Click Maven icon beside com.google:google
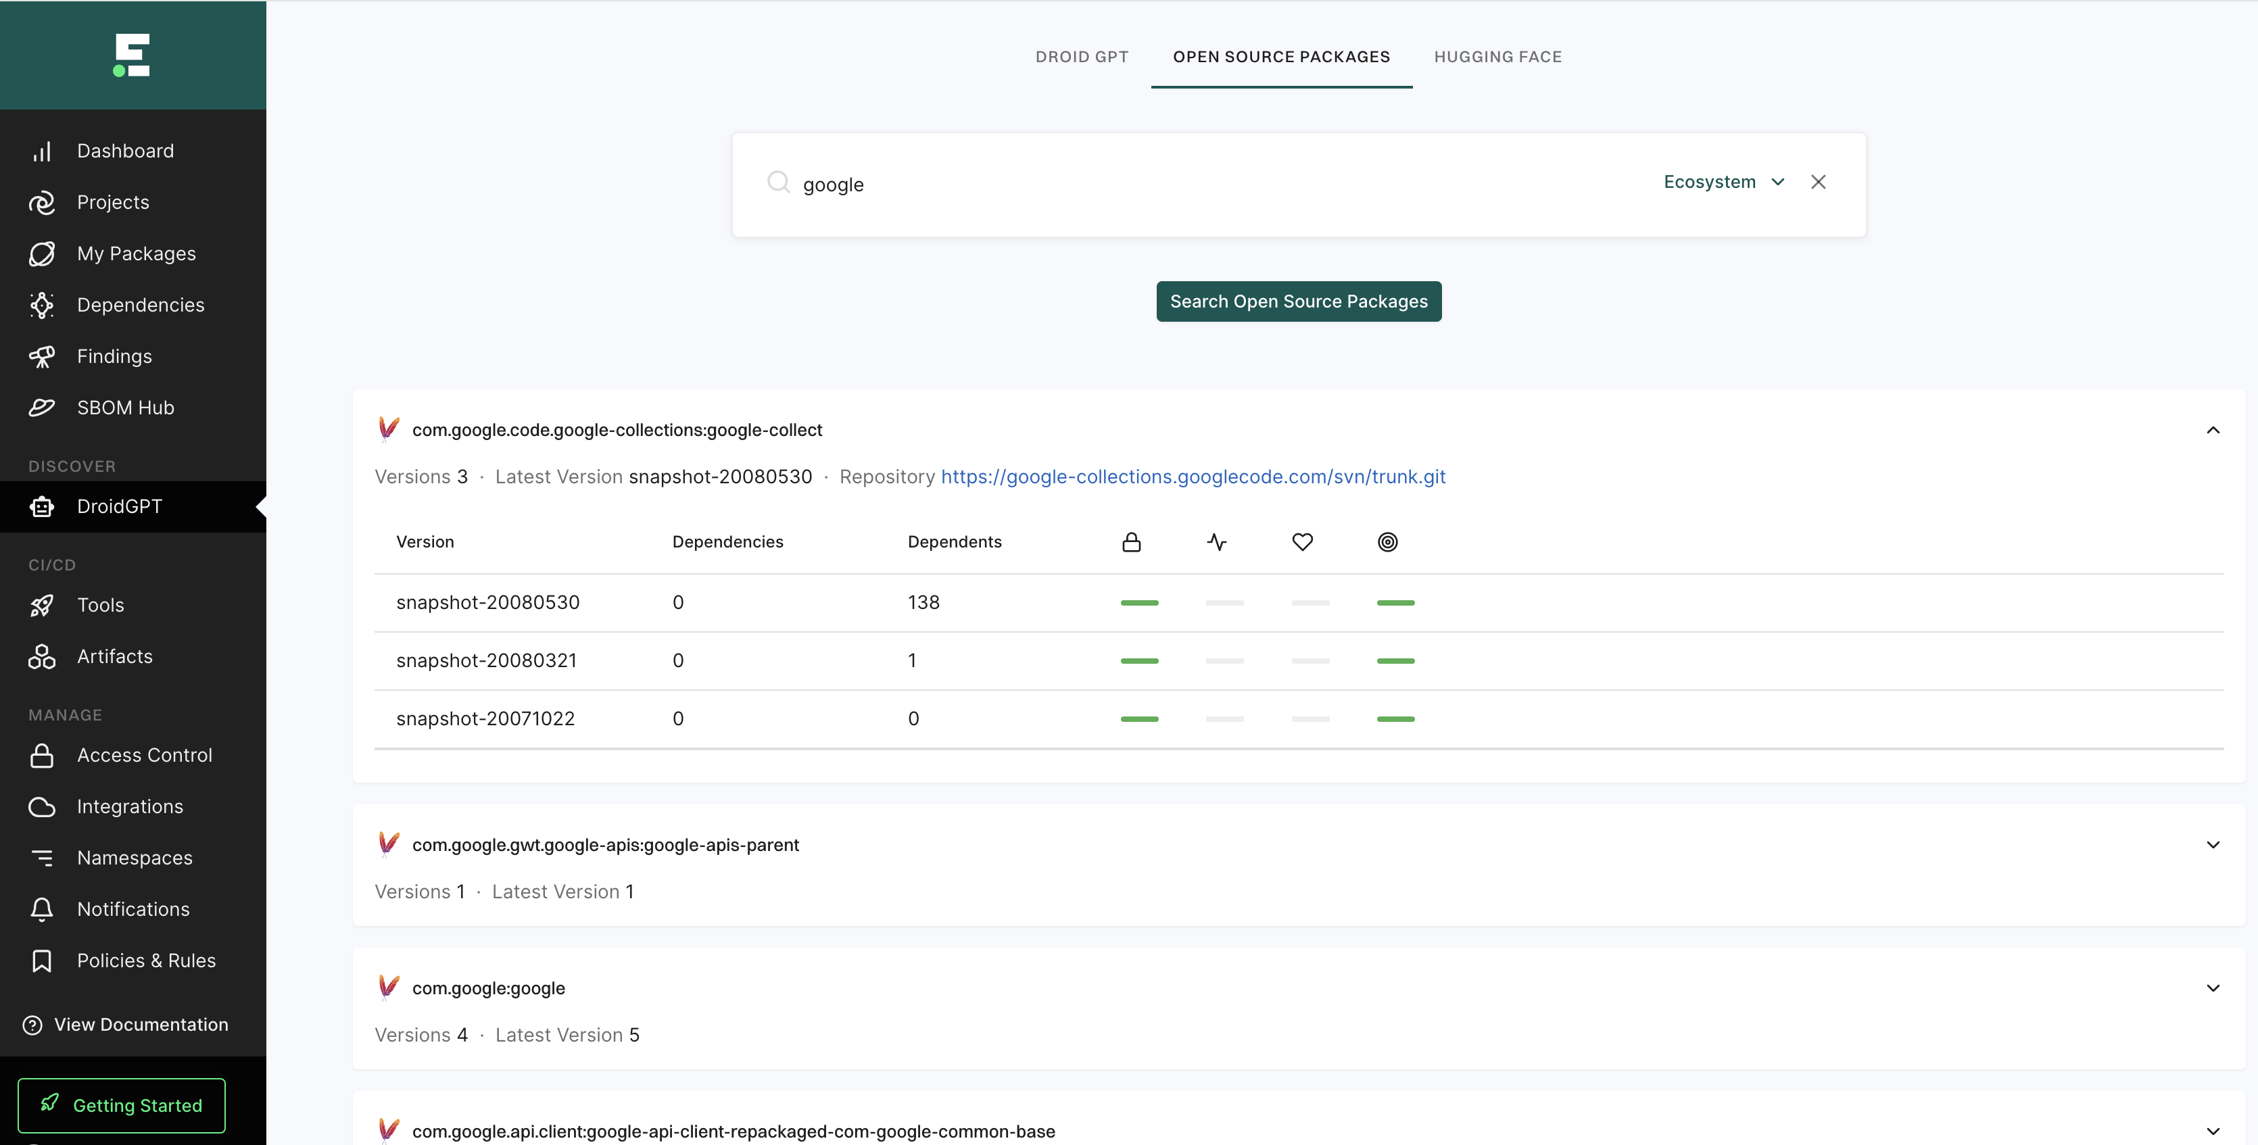Image resolution: width=2258 pixels, height=1145 pixels. click(388, 988)
